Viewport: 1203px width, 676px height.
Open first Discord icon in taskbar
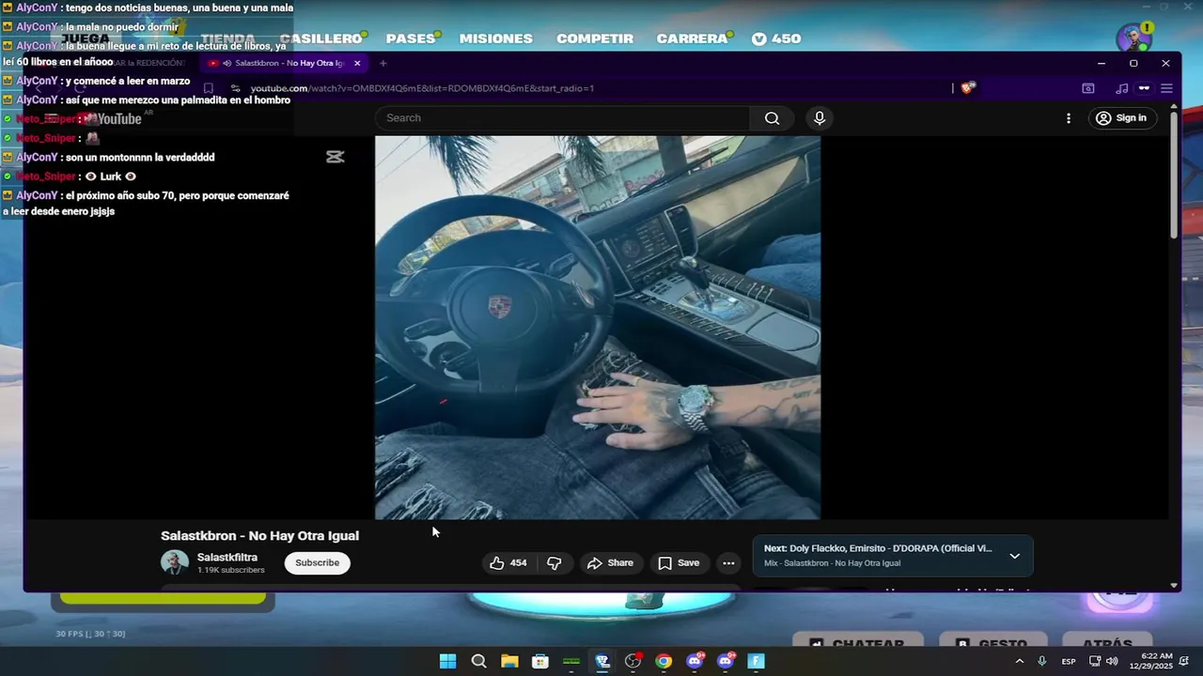[x=695, y=661]
